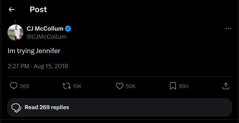Image resolution: width=239 pixels, height=123 pixels.
Task: Click the CJ McCollum display name
Action: (x=45, y=29)
